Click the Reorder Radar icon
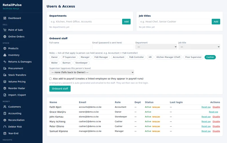This screenshot has width=227, height=143. [5, 88]
